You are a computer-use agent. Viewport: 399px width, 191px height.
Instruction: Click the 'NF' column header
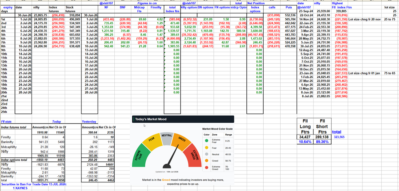106,7
